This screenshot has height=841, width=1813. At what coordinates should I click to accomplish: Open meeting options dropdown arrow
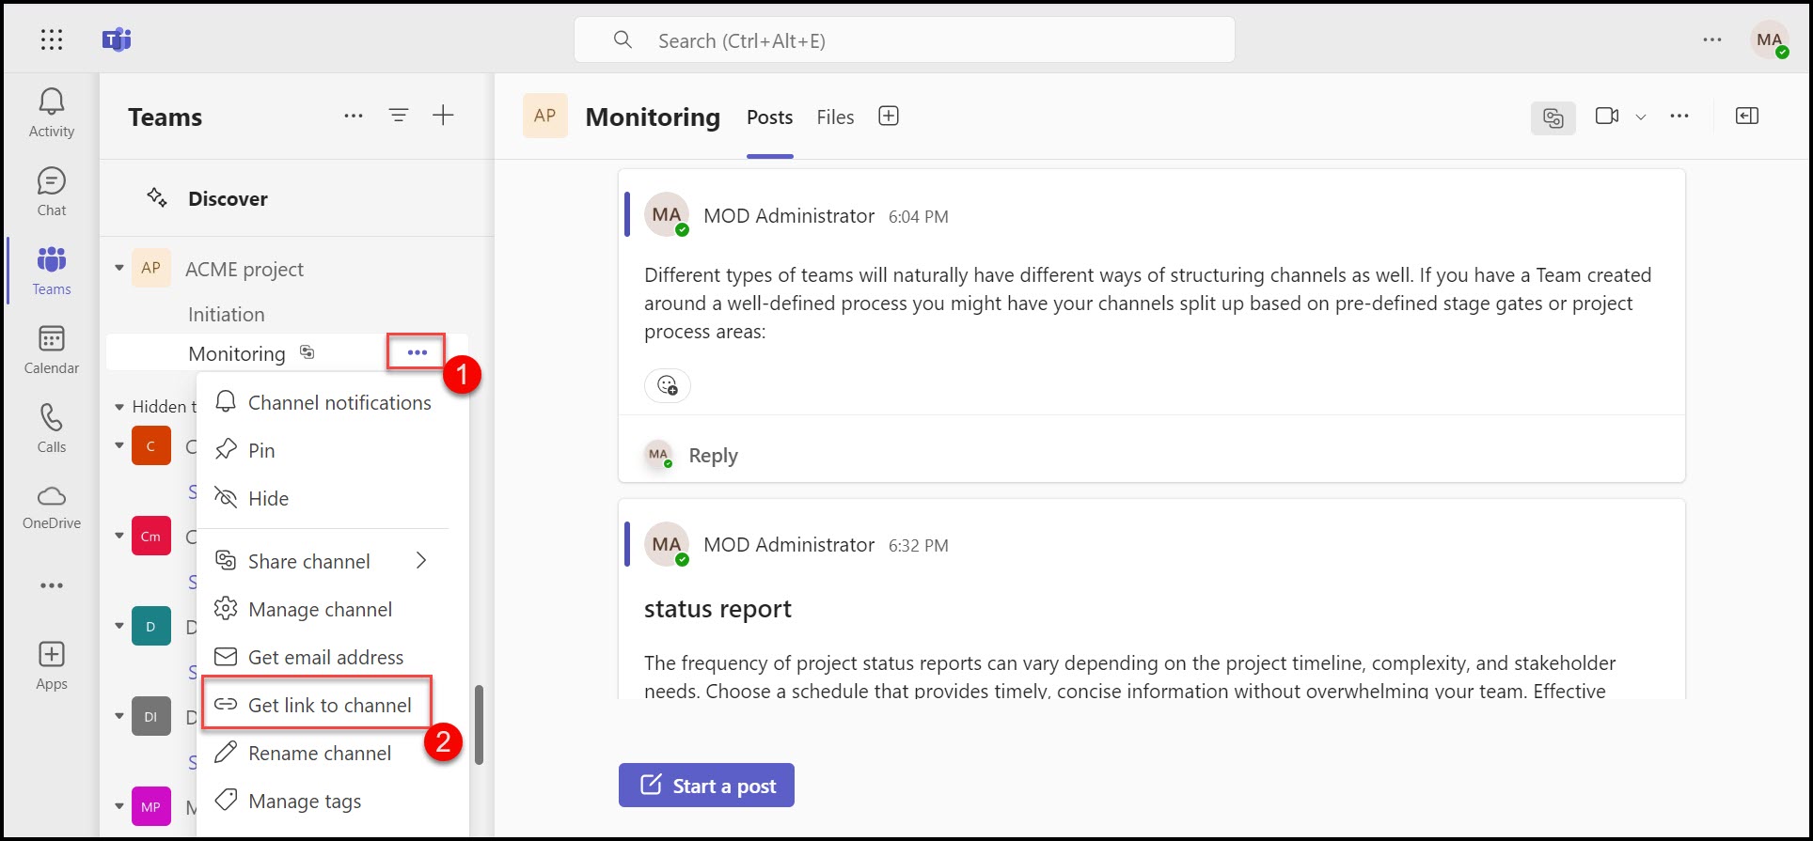coord(1641,117)
